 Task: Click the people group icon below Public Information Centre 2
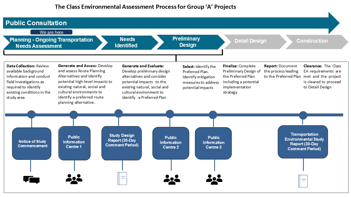click(172, 179)
